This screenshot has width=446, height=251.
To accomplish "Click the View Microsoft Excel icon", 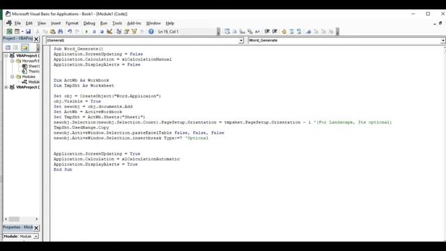I will (x=9, y=31).
